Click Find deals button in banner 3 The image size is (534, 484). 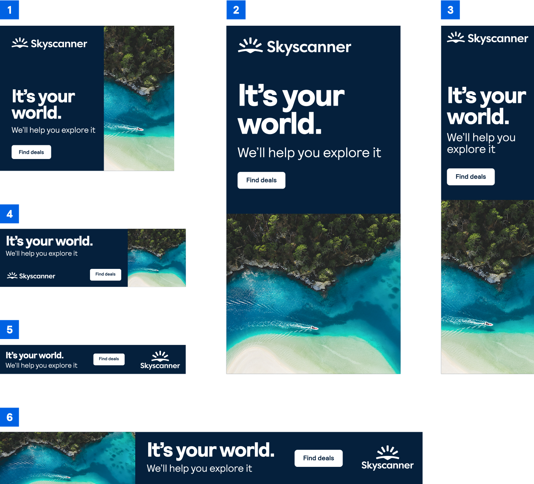coord(470,177)
